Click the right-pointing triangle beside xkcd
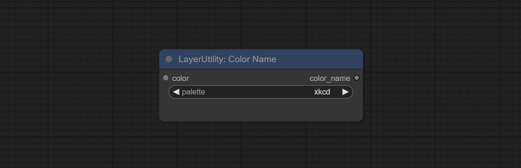The image size is (521, 168). tap(345, 92)
